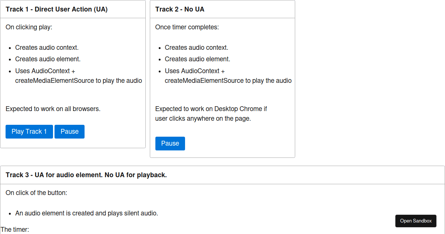The height and width of the screenshot is (234, 445).
Task: Click the "On clicking play:" text
Action: coord(29,27)
